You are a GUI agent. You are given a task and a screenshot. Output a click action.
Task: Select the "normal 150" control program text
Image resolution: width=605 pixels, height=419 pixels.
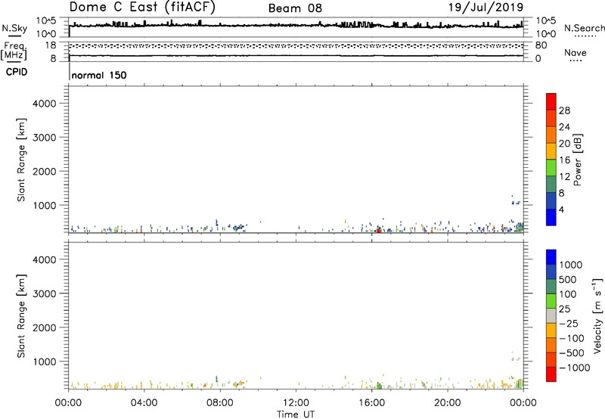(x=99, y=75)
